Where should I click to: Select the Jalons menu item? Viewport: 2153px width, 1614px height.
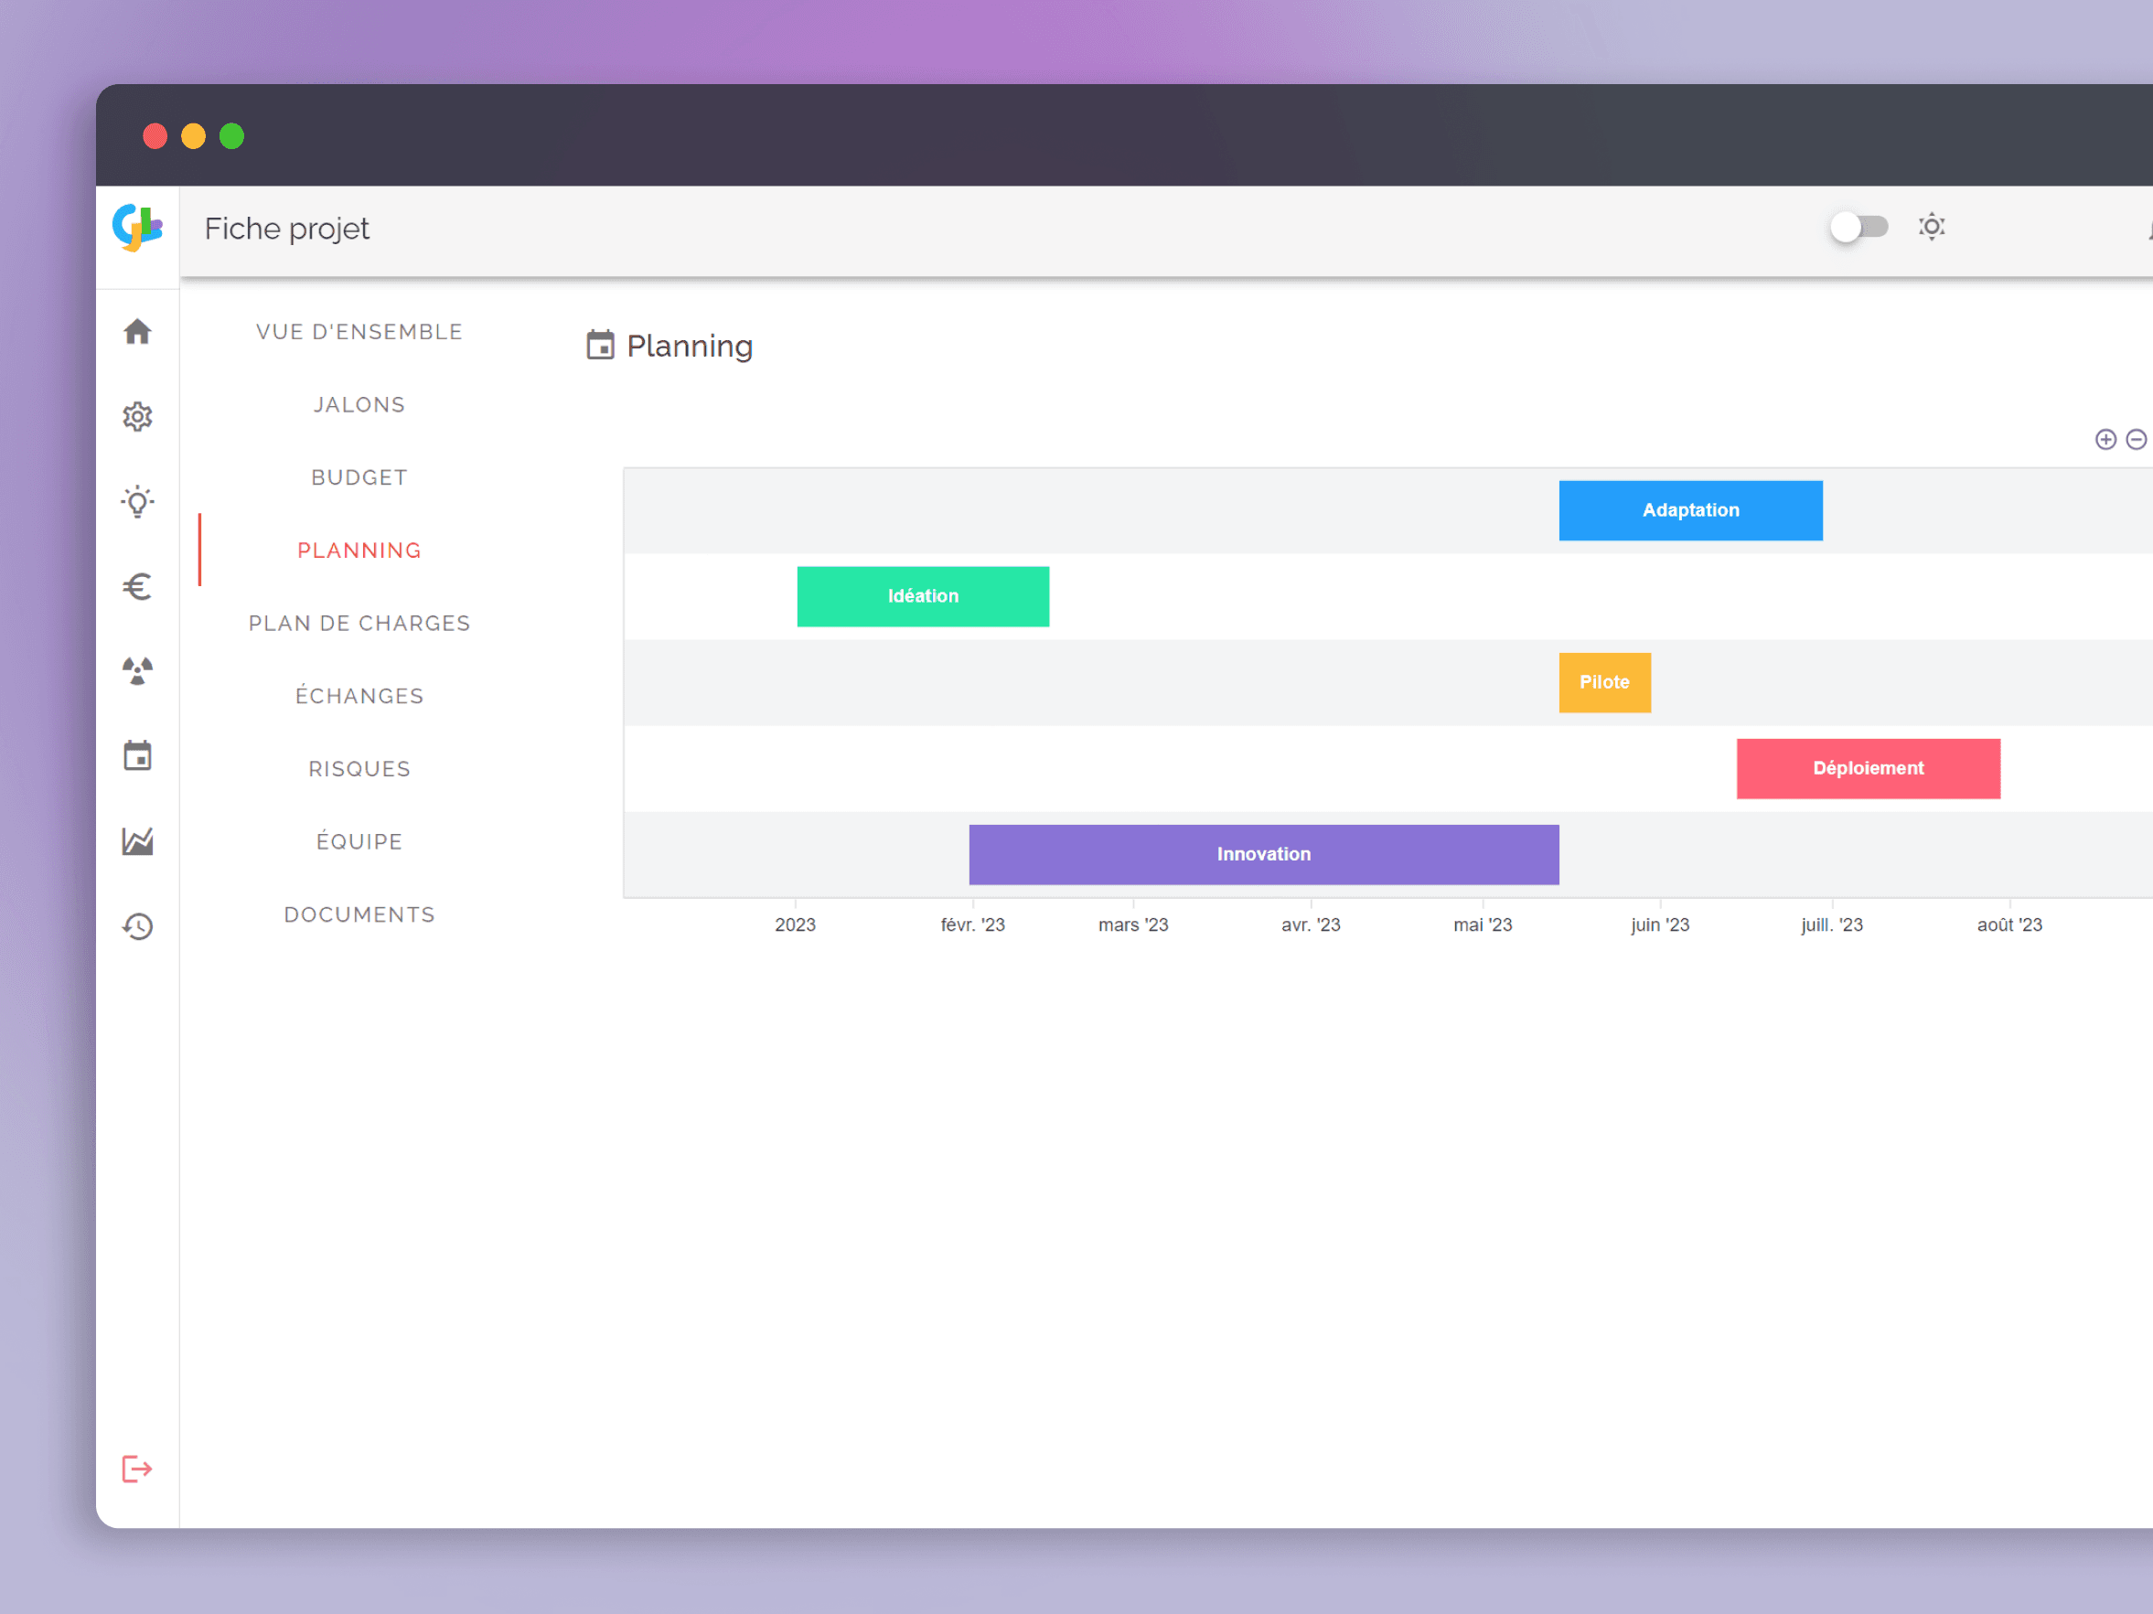359,403
